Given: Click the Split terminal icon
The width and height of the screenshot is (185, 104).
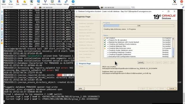Looking at the screenshot, I should click(x=38, y=3).
